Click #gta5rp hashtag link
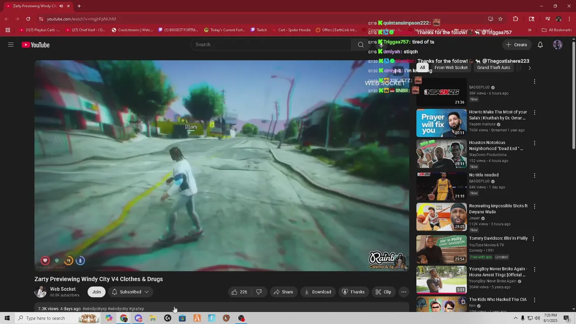 (136, 309)
